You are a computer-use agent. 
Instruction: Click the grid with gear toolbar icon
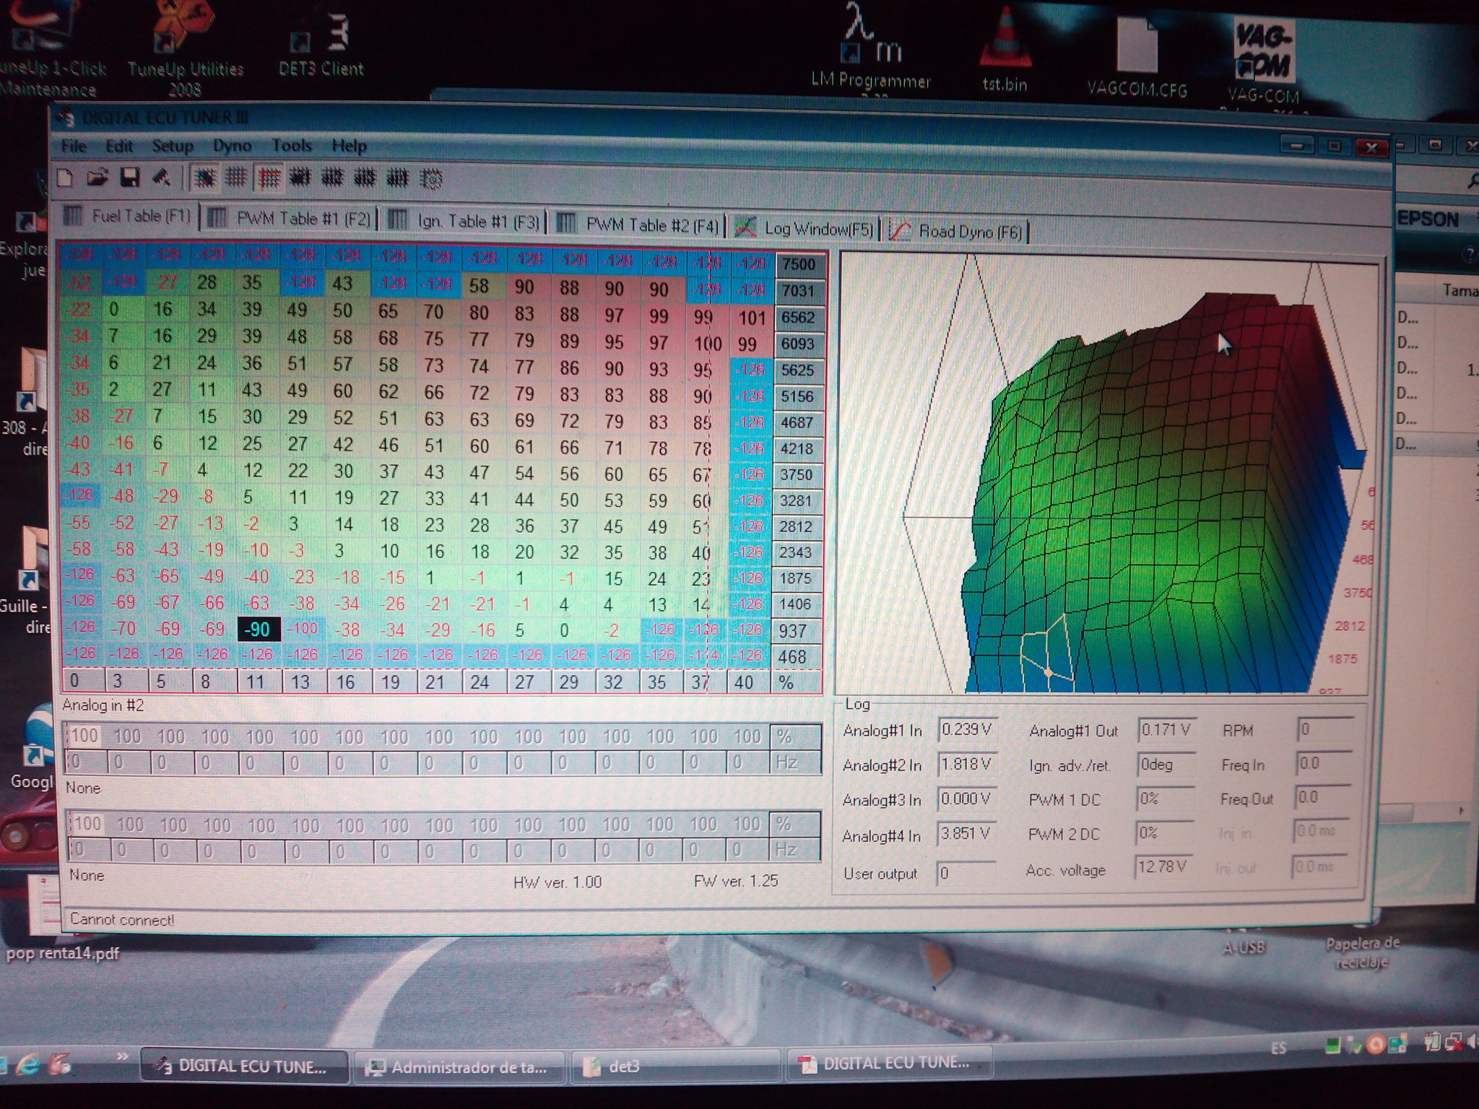(431, 178)
